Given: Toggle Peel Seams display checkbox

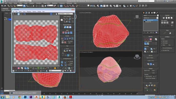Looking at the screenshot, I should click(162, 43).
